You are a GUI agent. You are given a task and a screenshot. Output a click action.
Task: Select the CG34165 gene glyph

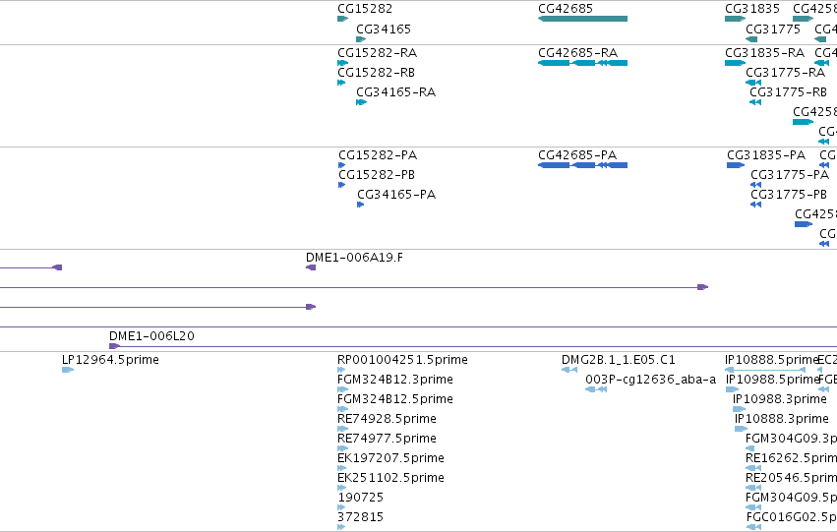361,39
